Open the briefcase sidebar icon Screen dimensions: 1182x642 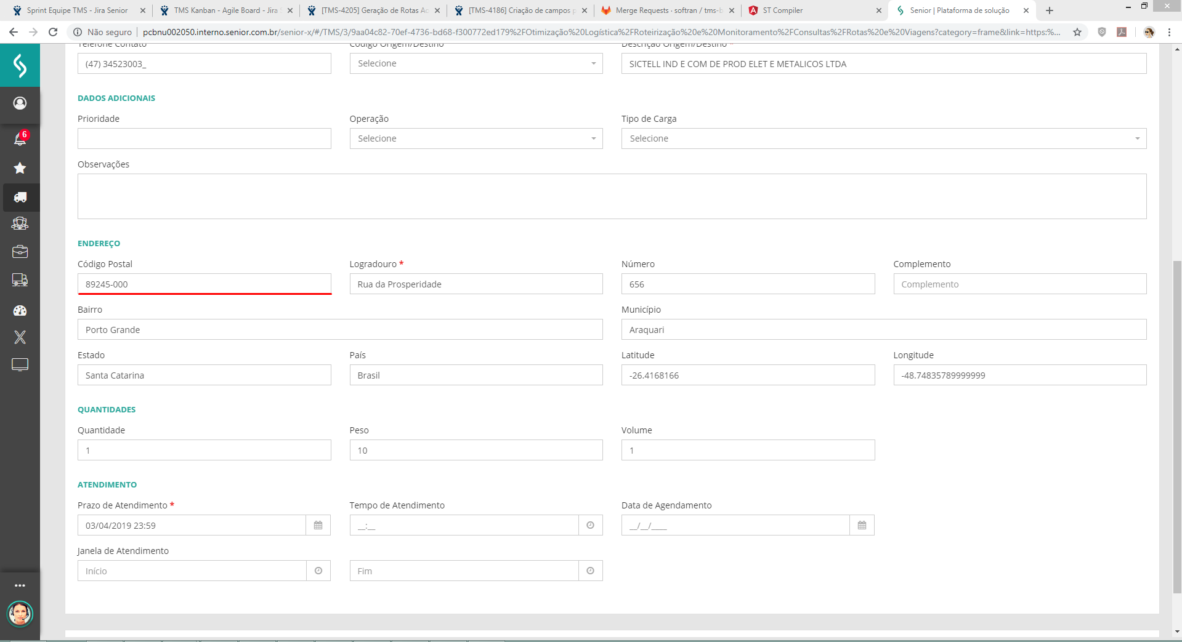[20, 252]
